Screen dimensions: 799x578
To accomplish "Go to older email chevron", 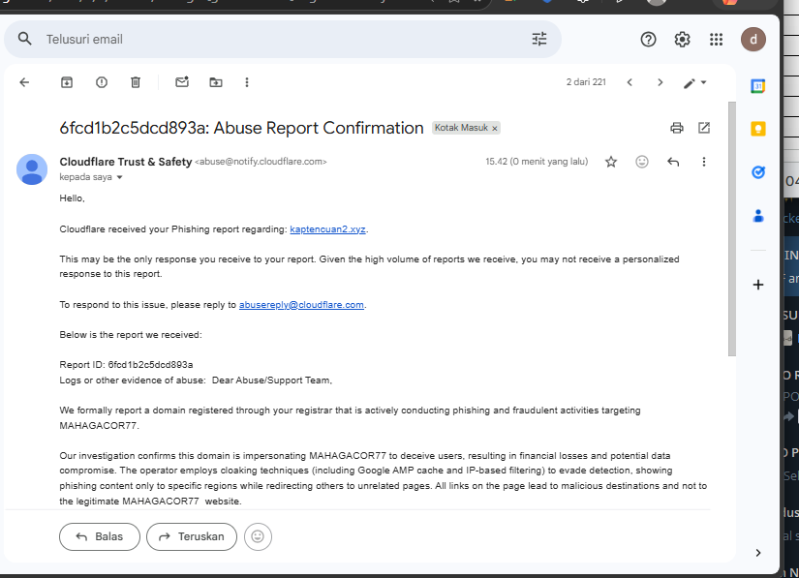I will 660,82.
